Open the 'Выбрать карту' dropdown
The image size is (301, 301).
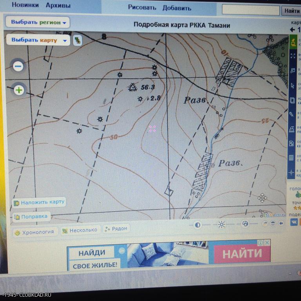point(38,40)
